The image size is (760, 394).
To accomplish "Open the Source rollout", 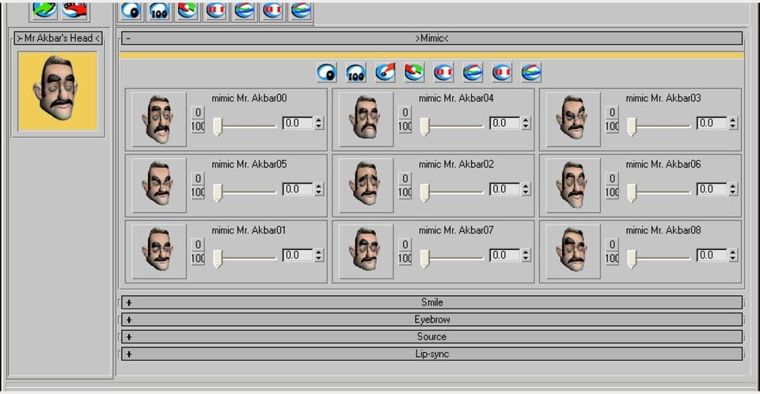I will (431, 337).
